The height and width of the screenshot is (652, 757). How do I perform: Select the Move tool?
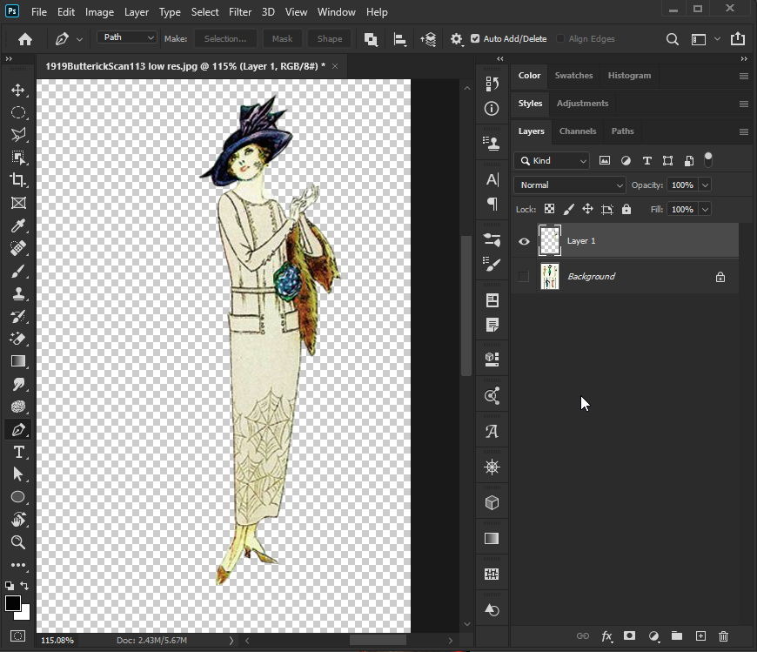(18, 90)
